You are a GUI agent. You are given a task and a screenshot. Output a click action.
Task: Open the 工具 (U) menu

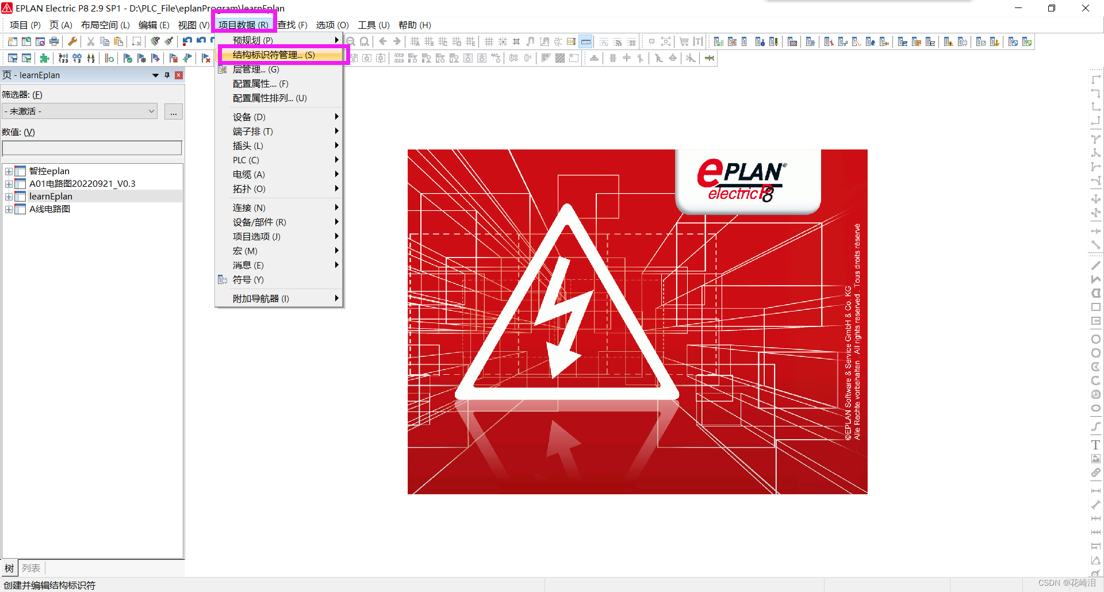click(x=374, y=25)
